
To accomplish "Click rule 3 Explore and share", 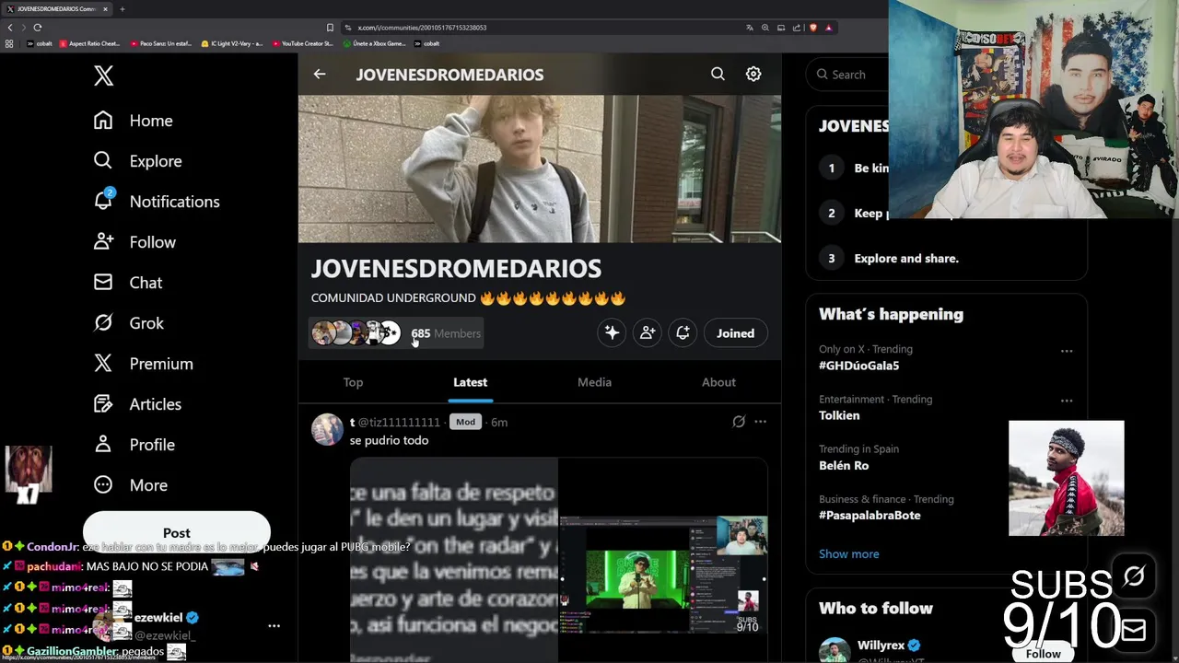I will coord(906,258).
